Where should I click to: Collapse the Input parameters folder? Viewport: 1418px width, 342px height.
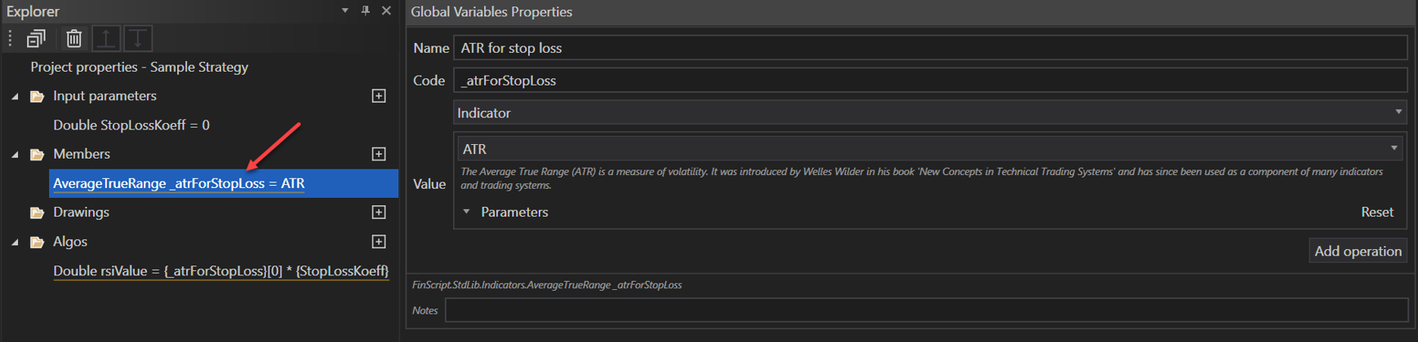point(15,96)
